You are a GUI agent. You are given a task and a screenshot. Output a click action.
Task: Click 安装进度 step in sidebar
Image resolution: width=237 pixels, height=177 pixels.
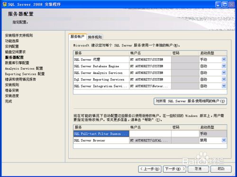12,96
